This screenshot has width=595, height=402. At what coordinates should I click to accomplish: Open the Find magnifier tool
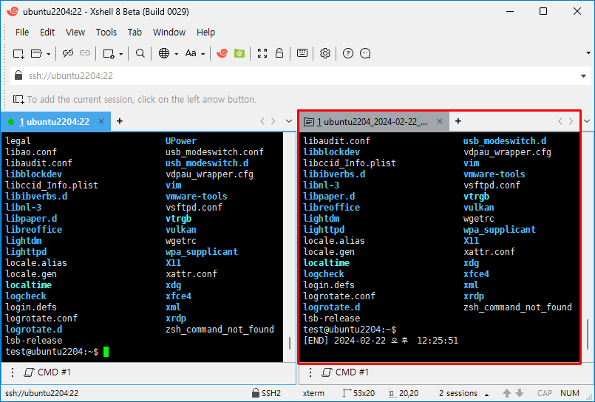tap(140, 53)
